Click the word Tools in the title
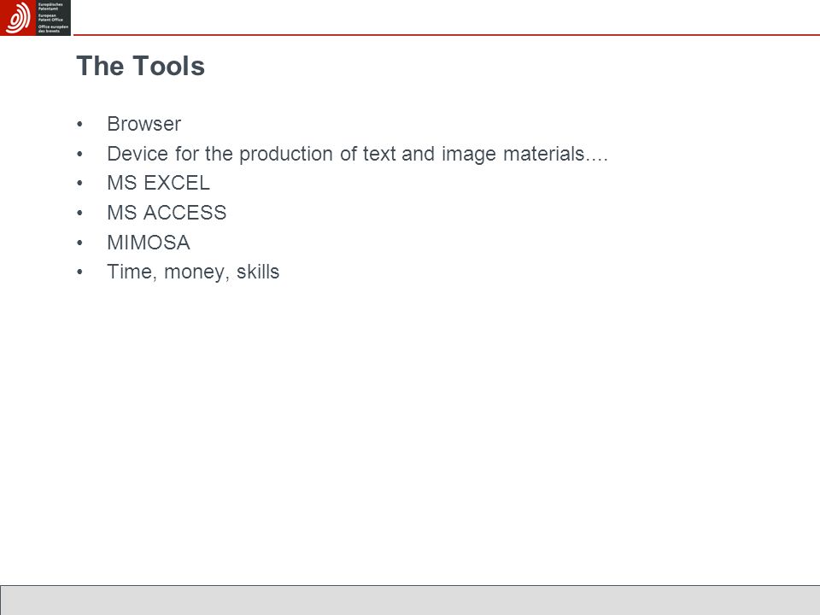820x615 pixels. point(168,67)
